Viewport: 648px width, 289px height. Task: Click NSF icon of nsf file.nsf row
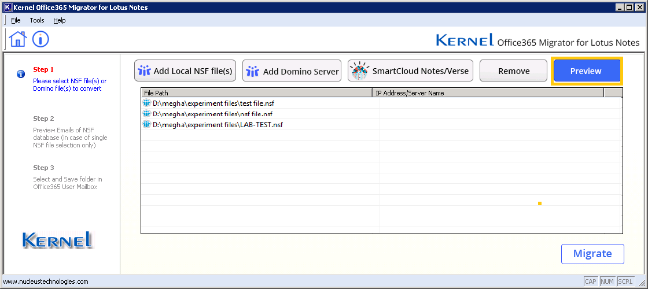[147, 113]
